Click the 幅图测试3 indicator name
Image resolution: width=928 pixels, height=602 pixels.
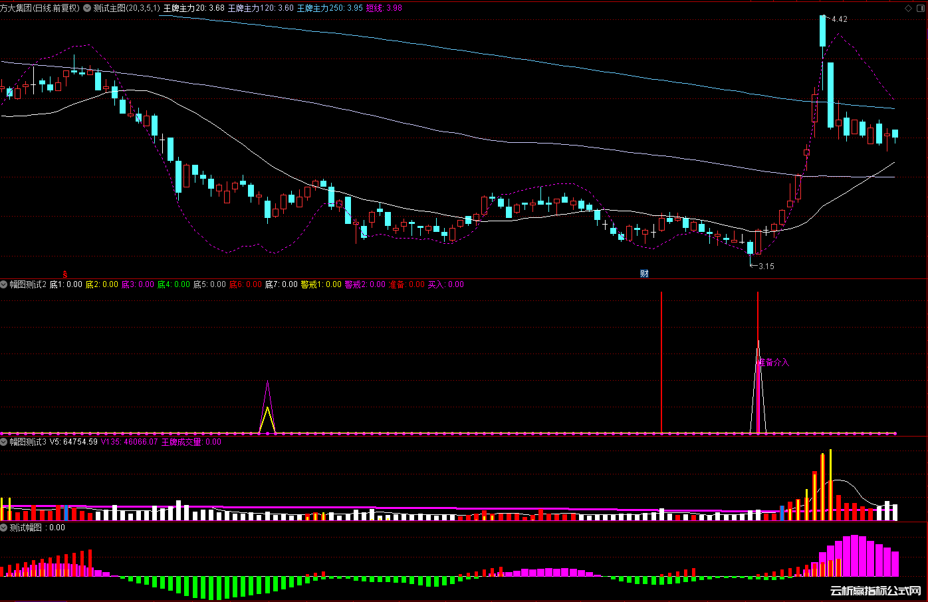[x=28, y=442]
